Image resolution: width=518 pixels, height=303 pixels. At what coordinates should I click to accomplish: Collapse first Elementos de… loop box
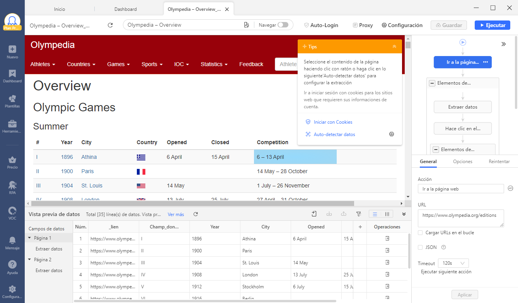coord(432,83)
